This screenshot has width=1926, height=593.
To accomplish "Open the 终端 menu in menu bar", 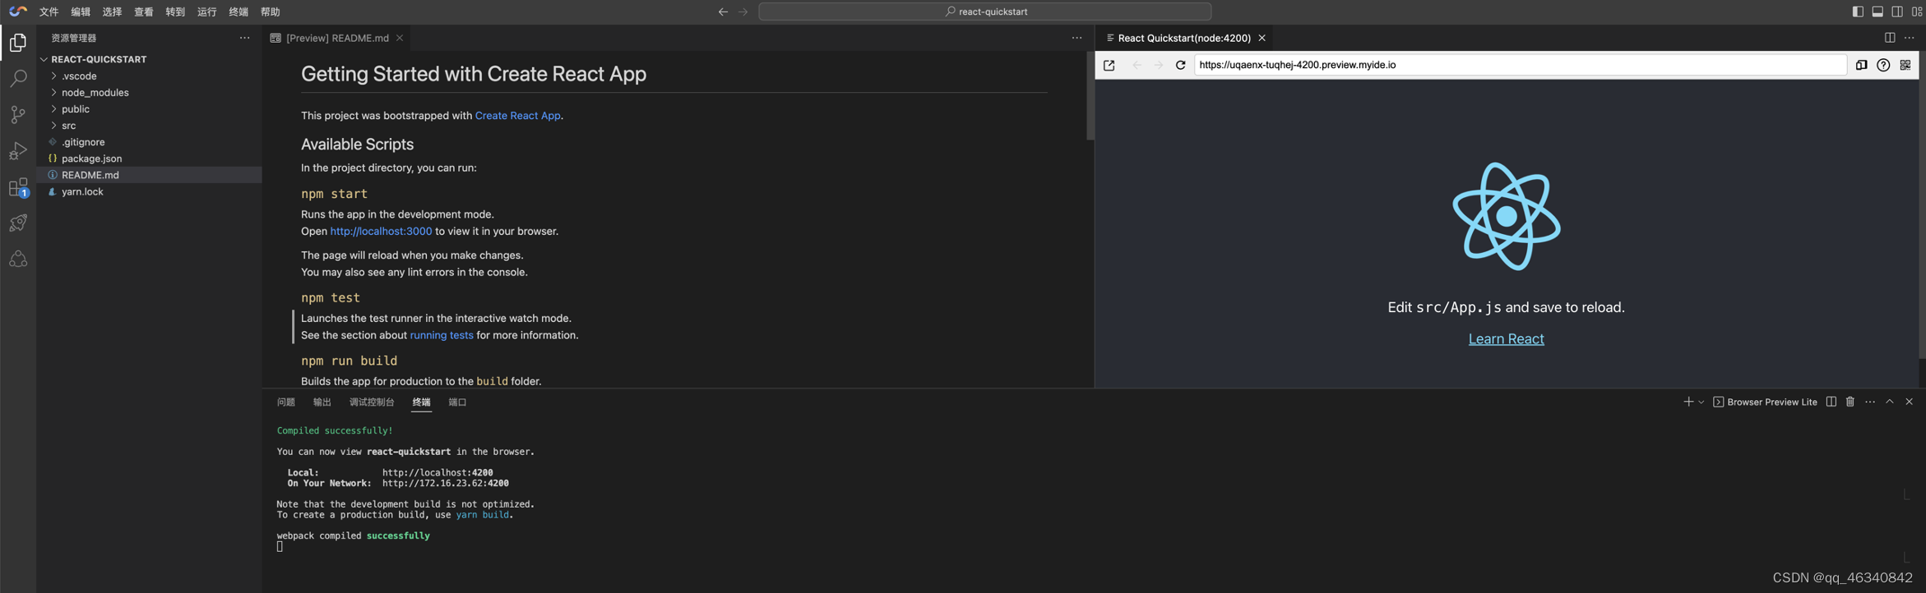I will click(x=238, y=11).
